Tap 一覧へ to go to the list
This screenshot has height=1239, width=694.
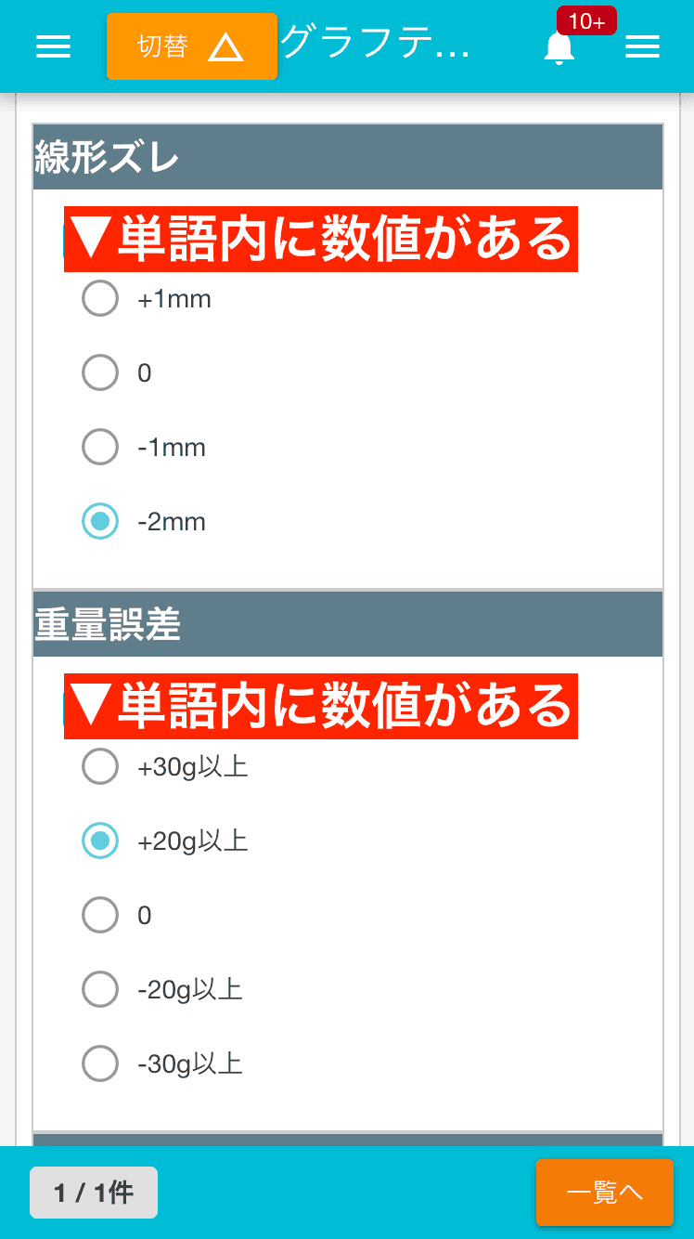click(x=604, y=1192)
